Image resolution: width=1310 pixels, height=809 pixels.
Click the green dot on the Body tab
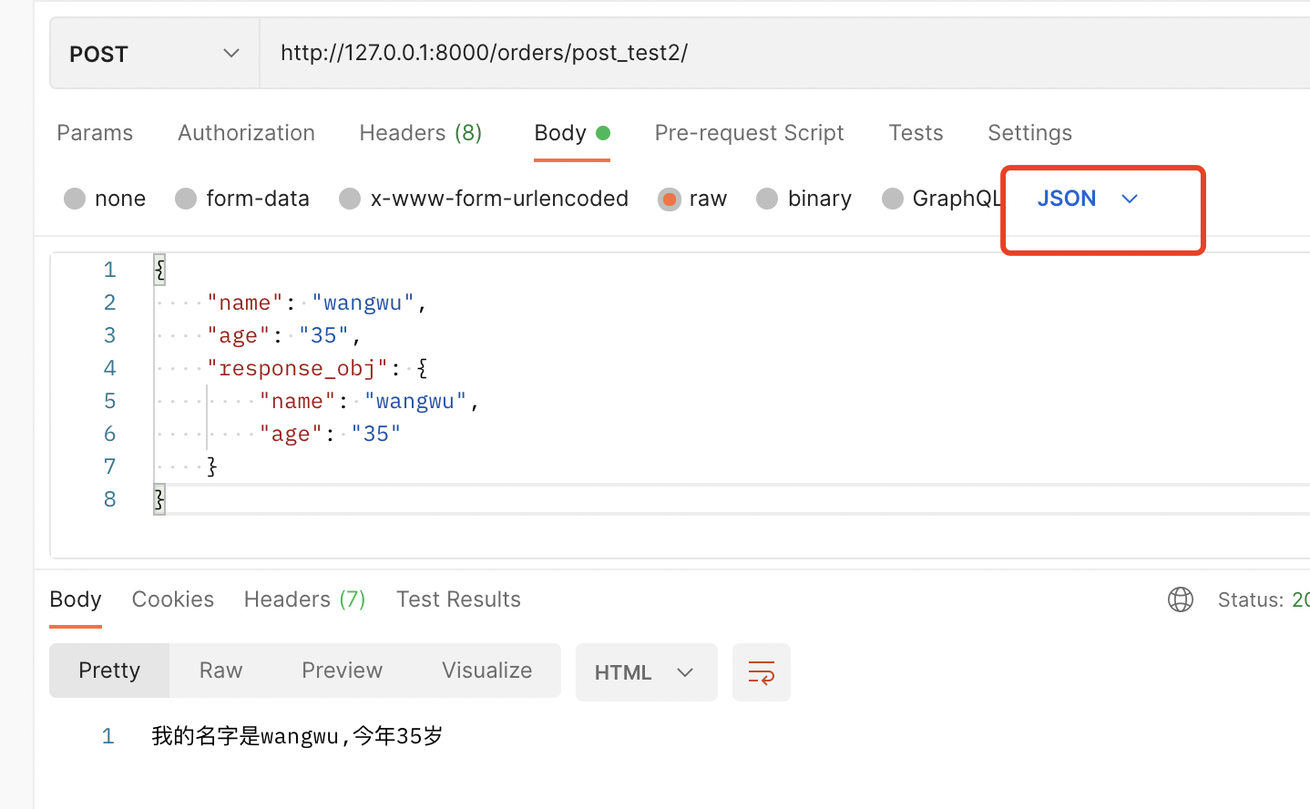[x=602, y=130]
